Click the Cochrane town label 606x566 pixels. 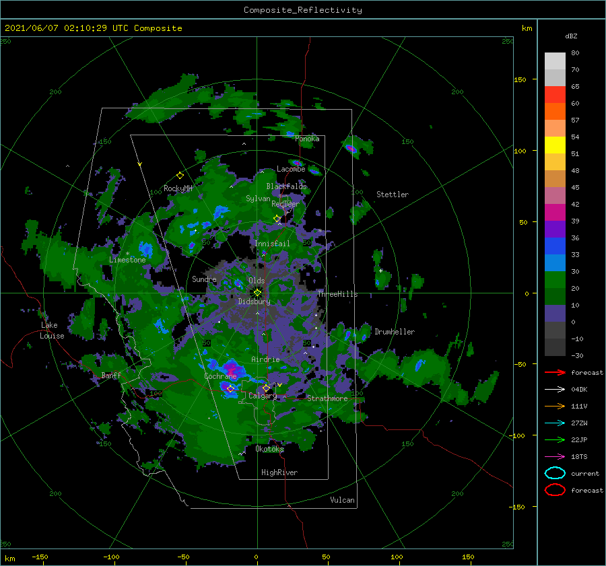click(x=220, y=376)
